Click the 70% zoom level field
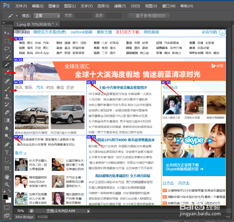The width and height of the screenshot is (234, 222). (x=20, y=211)
